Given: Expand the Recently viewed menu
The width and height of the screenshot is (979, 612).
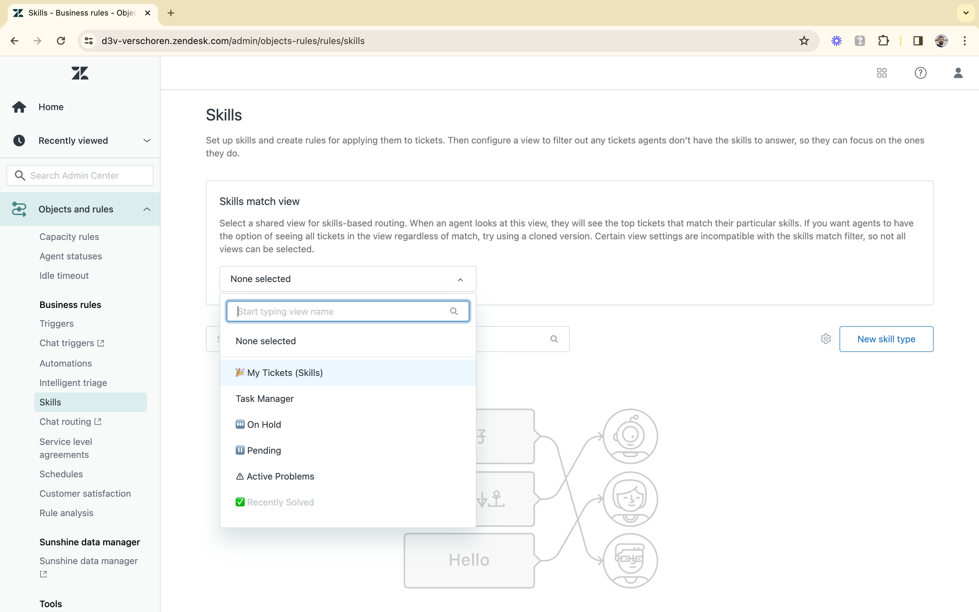Looking at the screenshot, I should [146, 141].
